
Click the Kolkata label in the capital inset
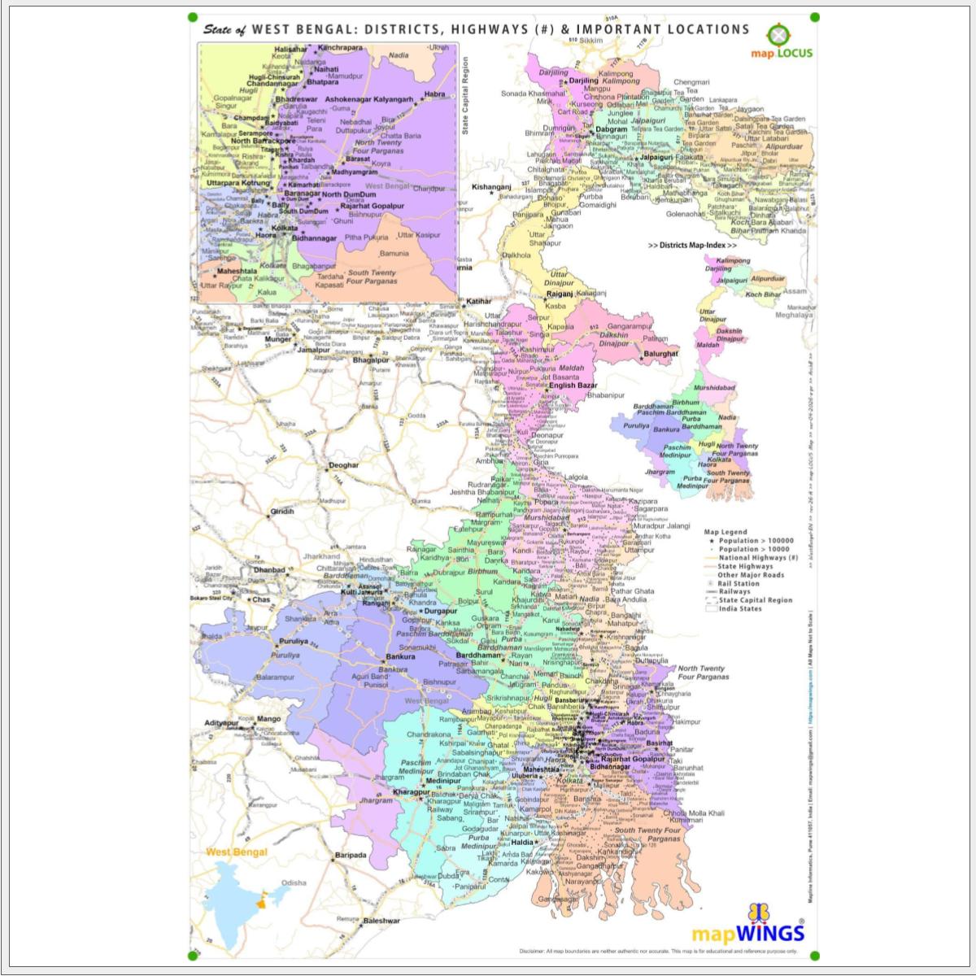coord(285,229)
